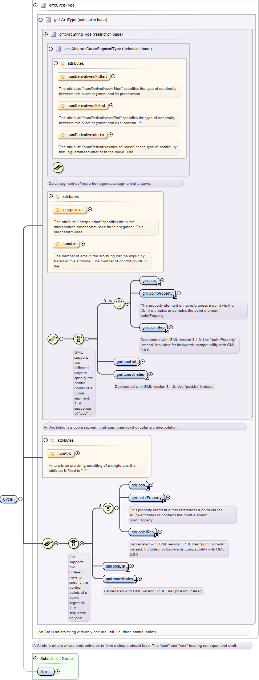Collapse the gml:AbstractCurveSegmentType extension base

click(50, 49)
